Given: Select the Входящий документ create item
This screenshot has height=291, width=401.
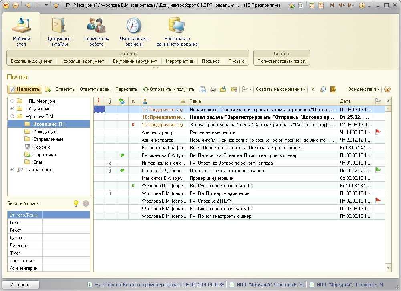Looking at the screenshot, I should point(31,61).
